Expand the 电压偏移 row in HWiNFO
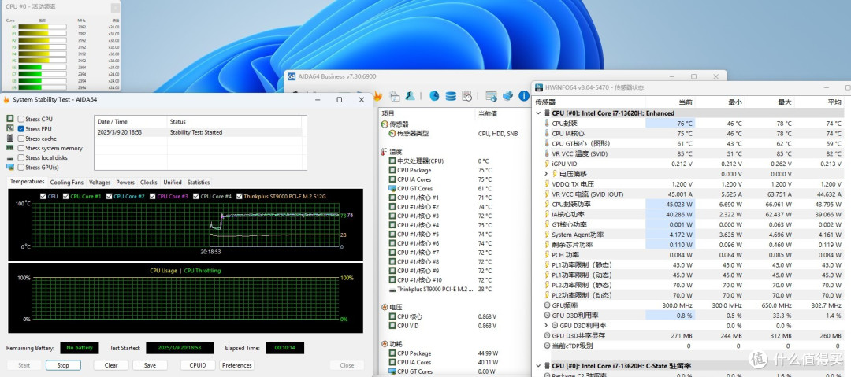The image size is (851, 377). click(x=547, y=174)
